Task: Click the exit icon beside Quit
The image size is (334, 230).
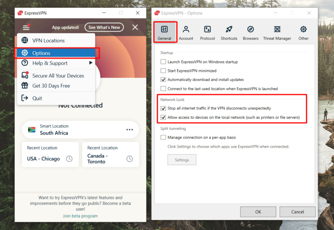Action: [25, 98]
